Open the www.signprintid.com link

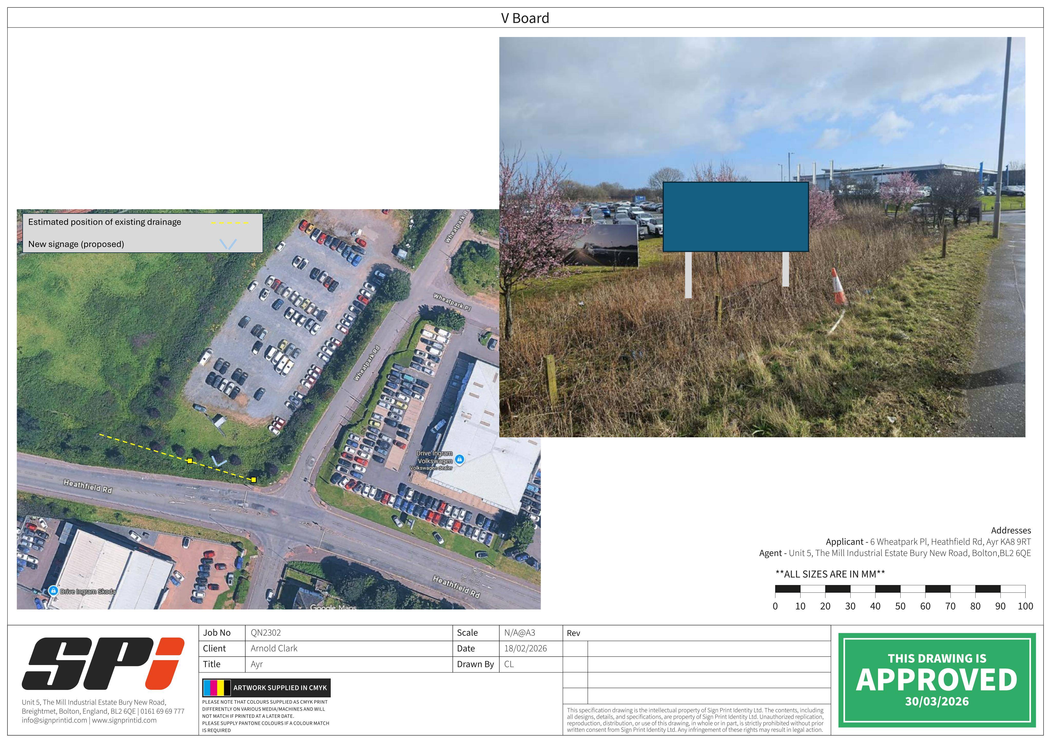pyautogui.click(x=124, y=720)
